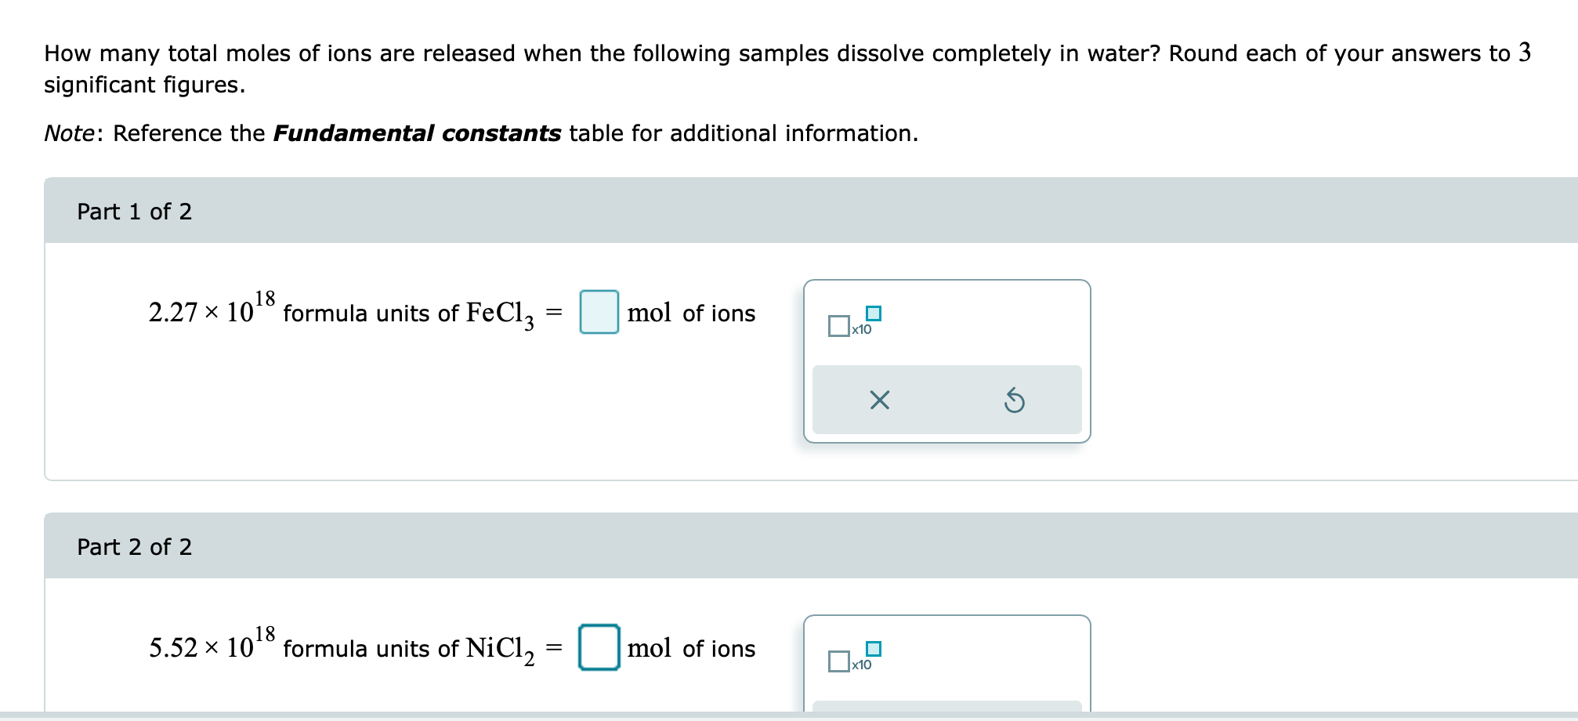Select the Part 2 of 2 header
The image size is (1578, 721).
click(134, 547)
